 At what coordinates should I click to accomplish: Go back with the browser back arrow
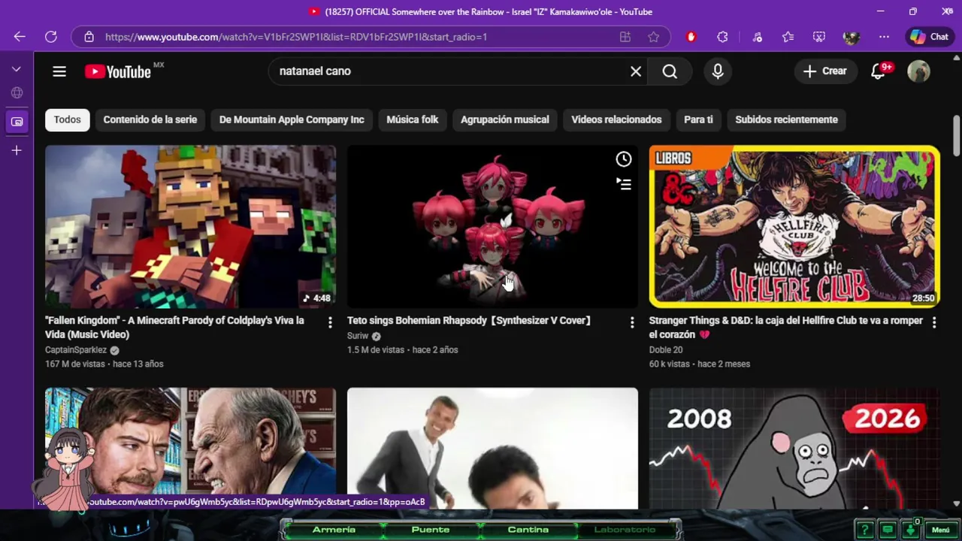pos(20,37)
